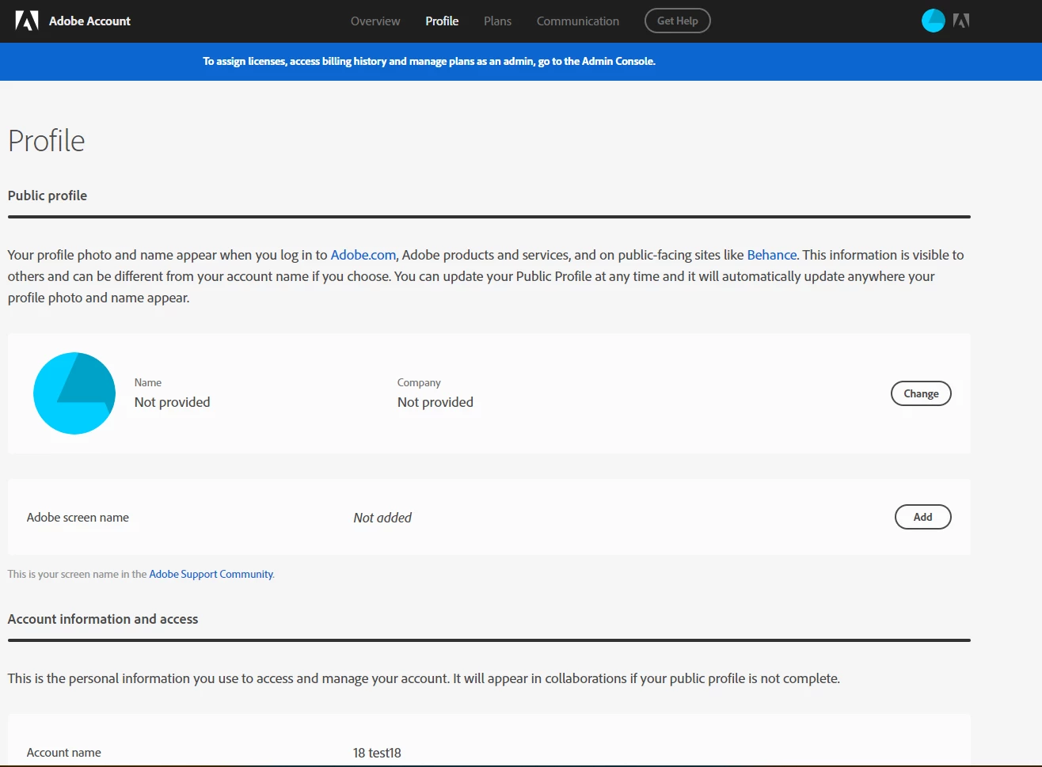Click the Name field's "Not provided" value
The image size is (1042, 767).
pyautogui.click(x=173, y=402)
